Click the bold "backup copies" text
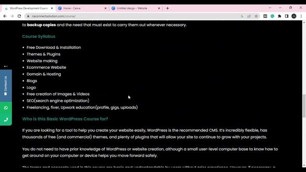The image size is (306, 172). click(42, 25)
